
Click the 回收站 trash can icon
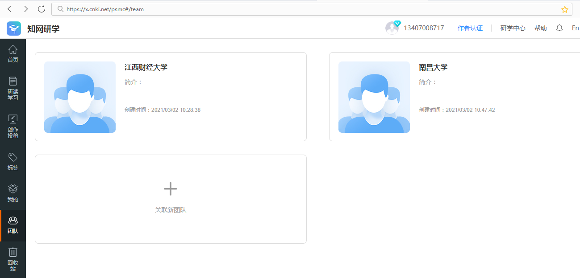point(13,252)
